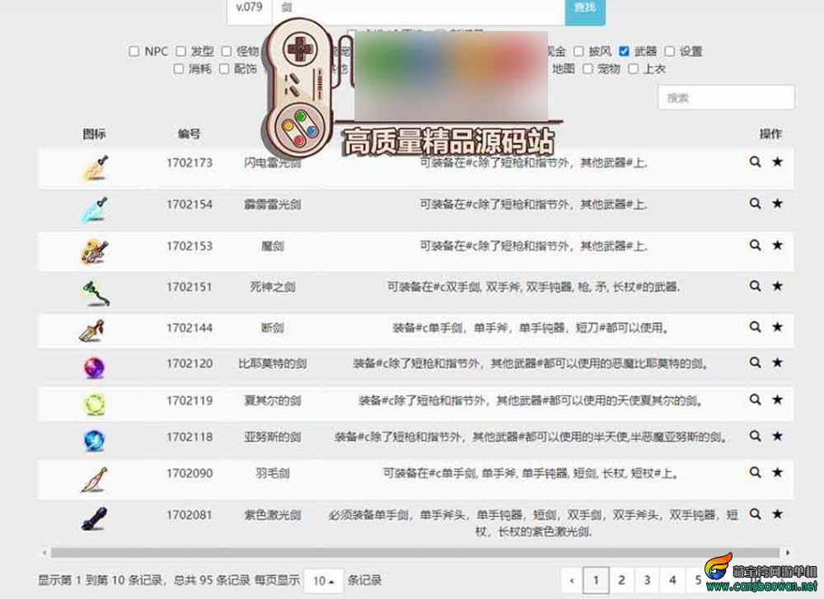Jump to page 4 in pagination
Image resolution: width=824 pixels, height=599 pixels.
click(x=672, y=580)
